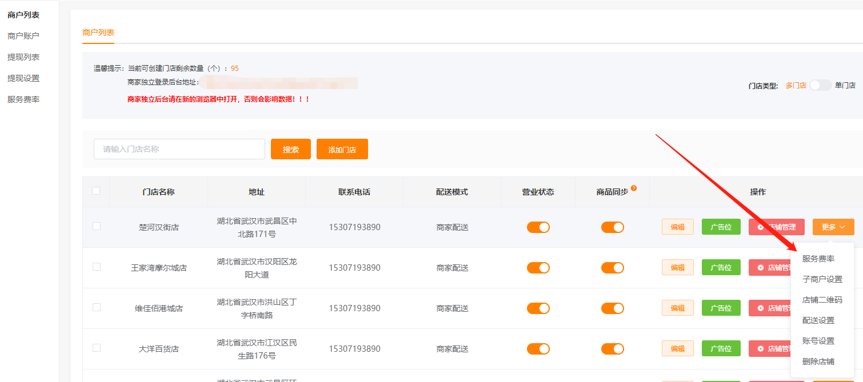Switch 门店类型 toggle to 单门店
The height and width of the screenshot is (382, 863).
point(820,85)
